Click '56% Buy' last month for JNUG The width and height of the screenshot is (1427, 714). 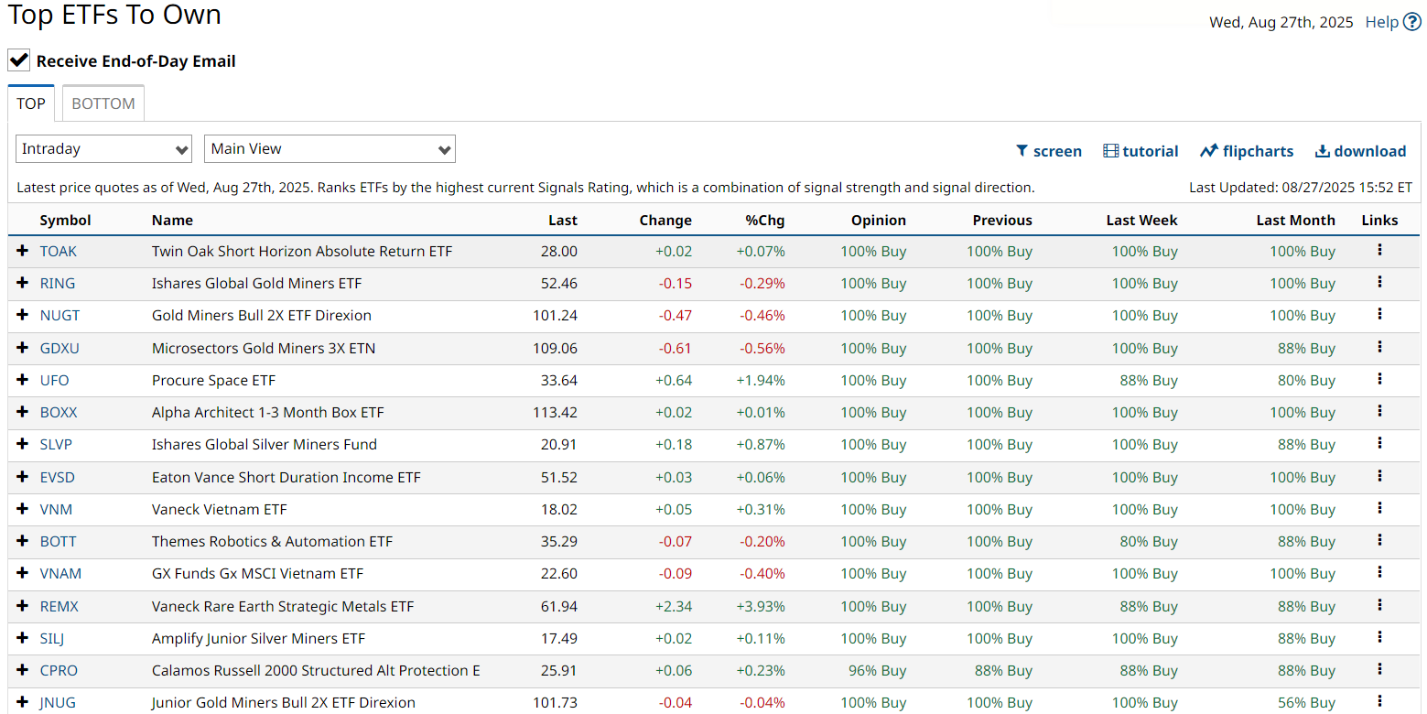pyautogui.click(x=1306, y=702)
